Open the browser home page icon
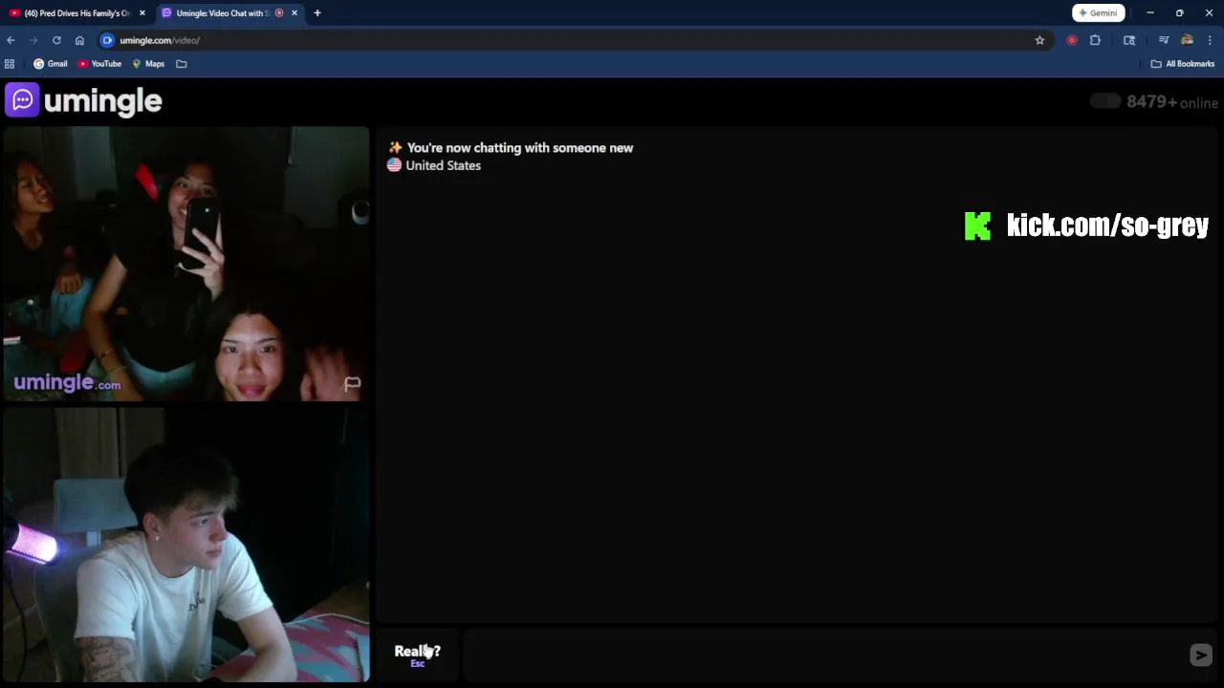Image resolution: width=1224 pixels, height=688 pixels. pyautogui.click(x=79, y=40)
